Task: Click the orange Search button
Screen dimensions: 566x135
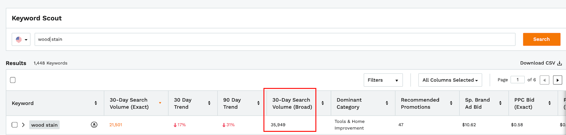Action: click(542, 39)
